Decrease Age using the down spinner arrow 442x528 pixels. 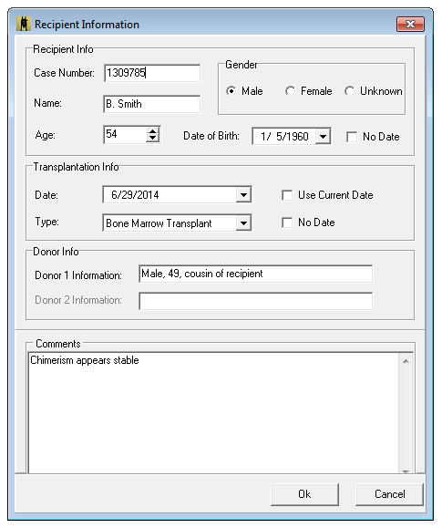click(x=153, y=139)
